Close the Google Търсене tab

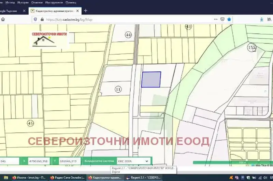click(x=24, y=11)
